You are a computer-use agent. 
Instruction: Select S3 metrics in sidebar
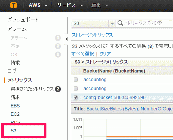click(x=13, y=131)
